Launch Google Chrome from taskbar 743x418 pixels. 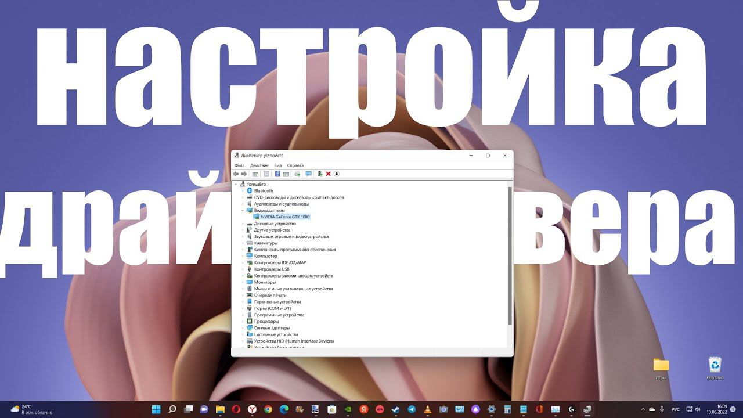268,409
